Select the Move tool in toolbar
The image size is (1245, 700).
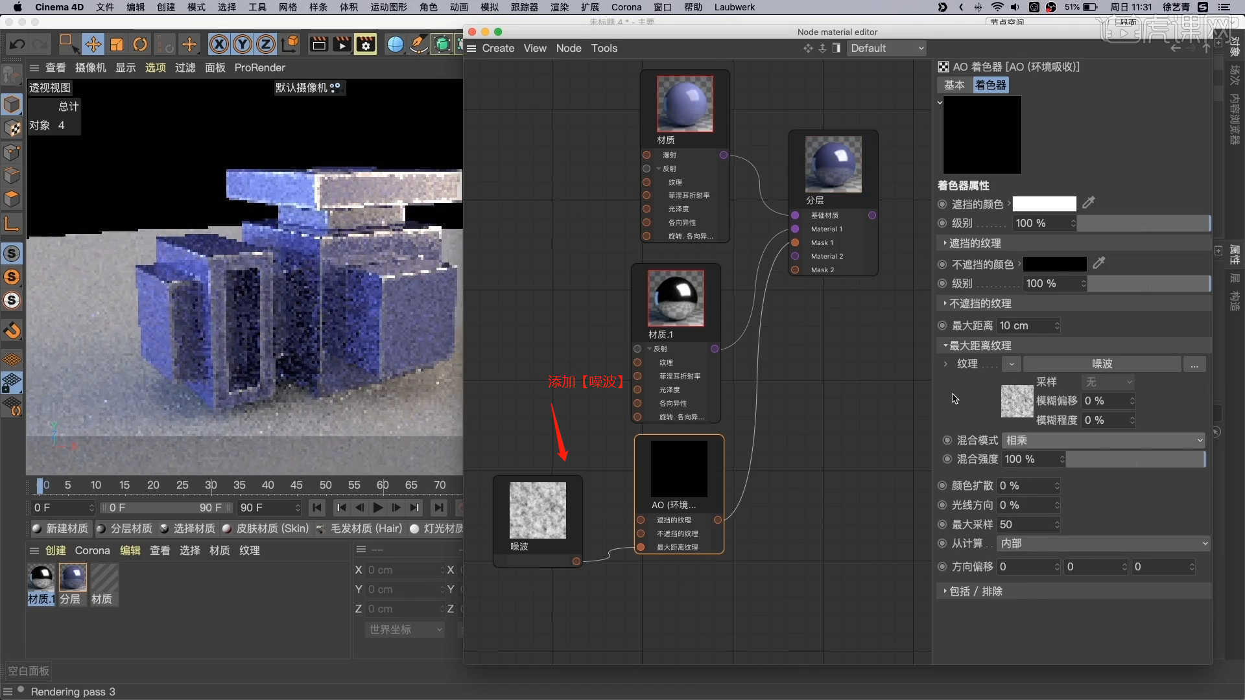tap(92, 43)
